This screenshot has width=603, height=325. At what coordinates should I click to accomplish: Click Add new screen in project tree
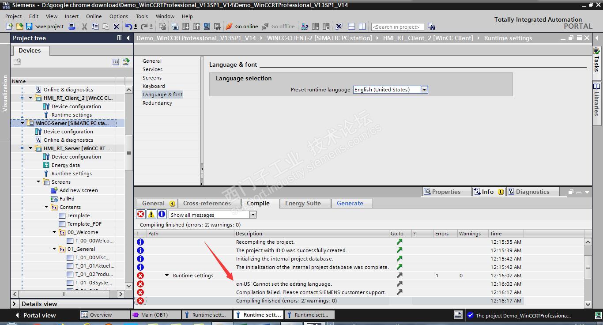[x=79, y=190]
